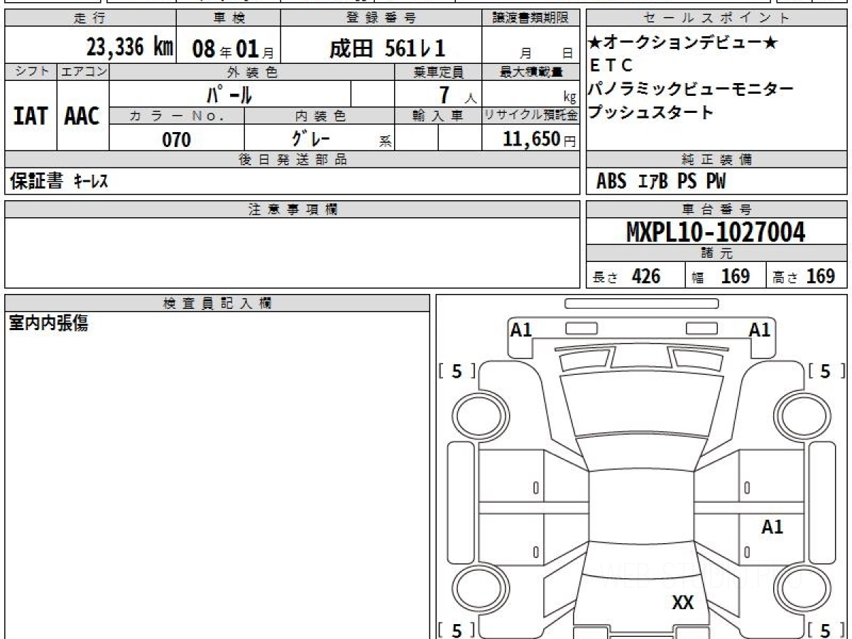Click the エアコン header cell
The height and width of the screenshot is (639, 852).
(83, 72)
